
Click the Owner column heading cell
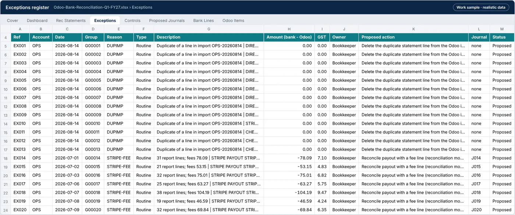(x=344, y=37)
